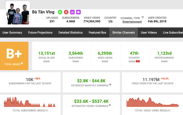The image size is (183, 115).
Task: Click the 6,295th video views rank
Action: point(105,53)
